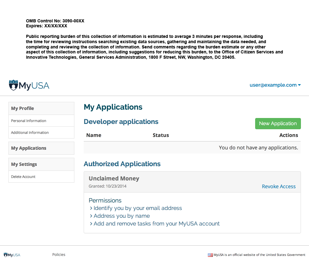This screenshot has height=264, width=309.
Task: Choose Delete Account in the sidebar
Action: [23, 177]
